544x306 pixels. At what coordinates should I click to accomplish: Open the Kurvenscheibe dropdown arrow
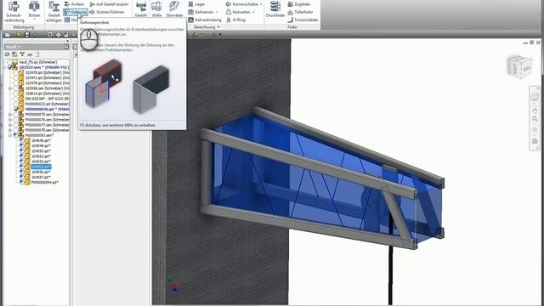click(x=261, y=4)
